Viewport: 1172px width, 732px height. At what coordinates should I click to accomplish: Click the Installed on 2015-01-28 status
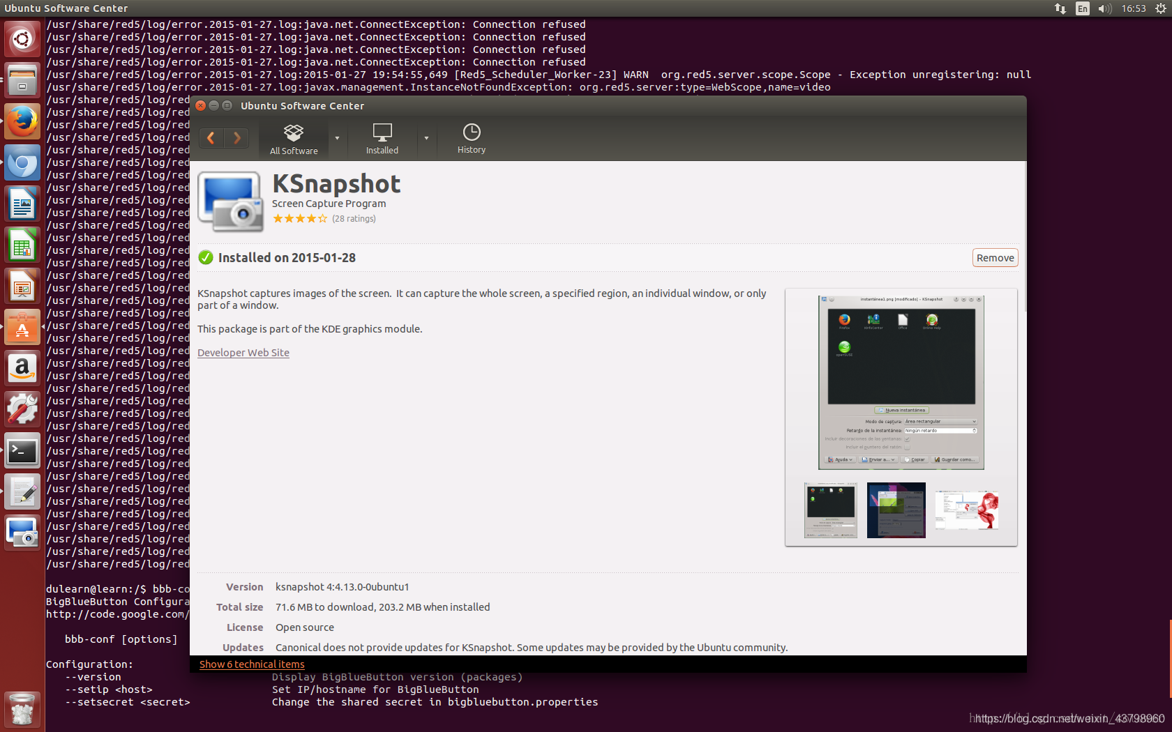click(287, 258)
